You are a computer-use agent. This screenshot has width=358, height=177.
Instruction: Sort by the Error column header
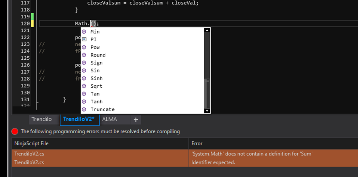pos(197,144)
